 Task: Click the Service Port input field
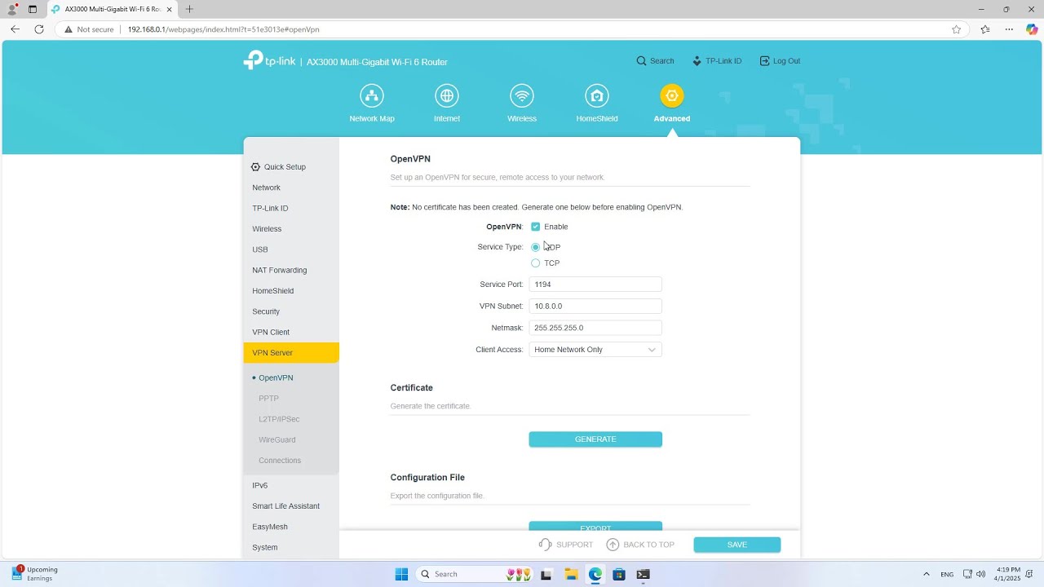coord(595,285)
